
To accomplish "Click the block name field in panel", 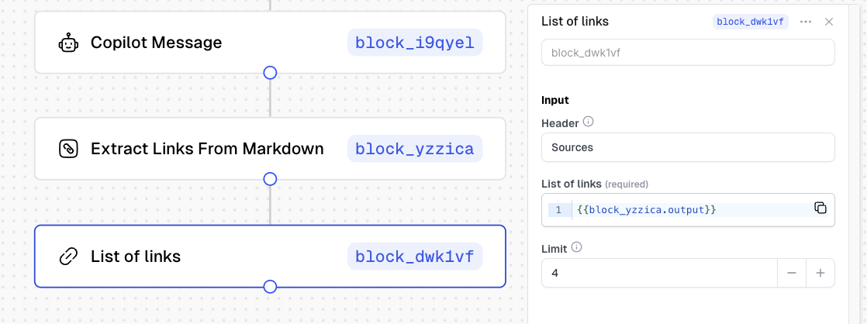I will tap(687, 53).
